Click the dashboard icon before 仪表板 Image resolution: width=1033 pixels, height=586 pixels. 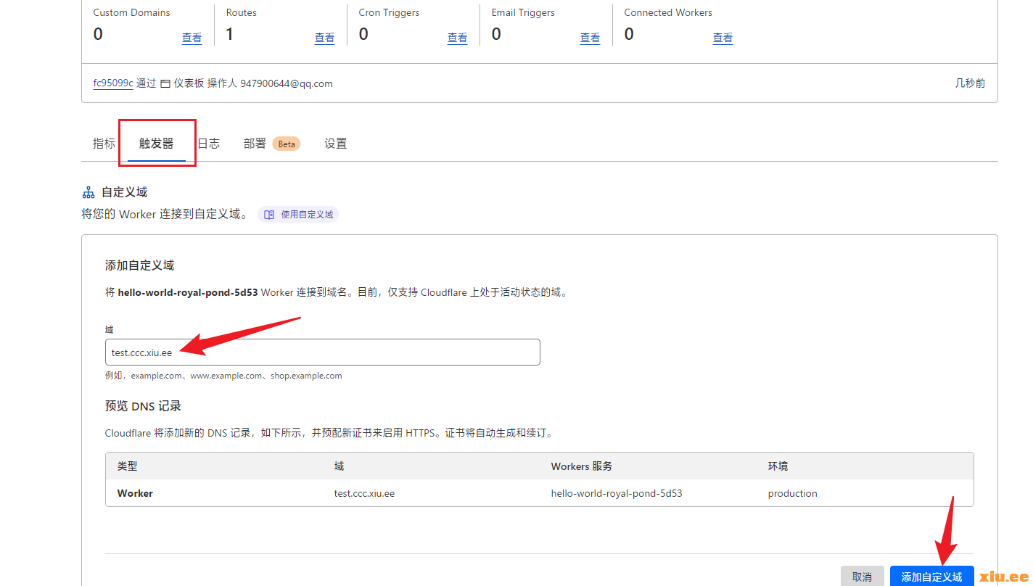165,84
